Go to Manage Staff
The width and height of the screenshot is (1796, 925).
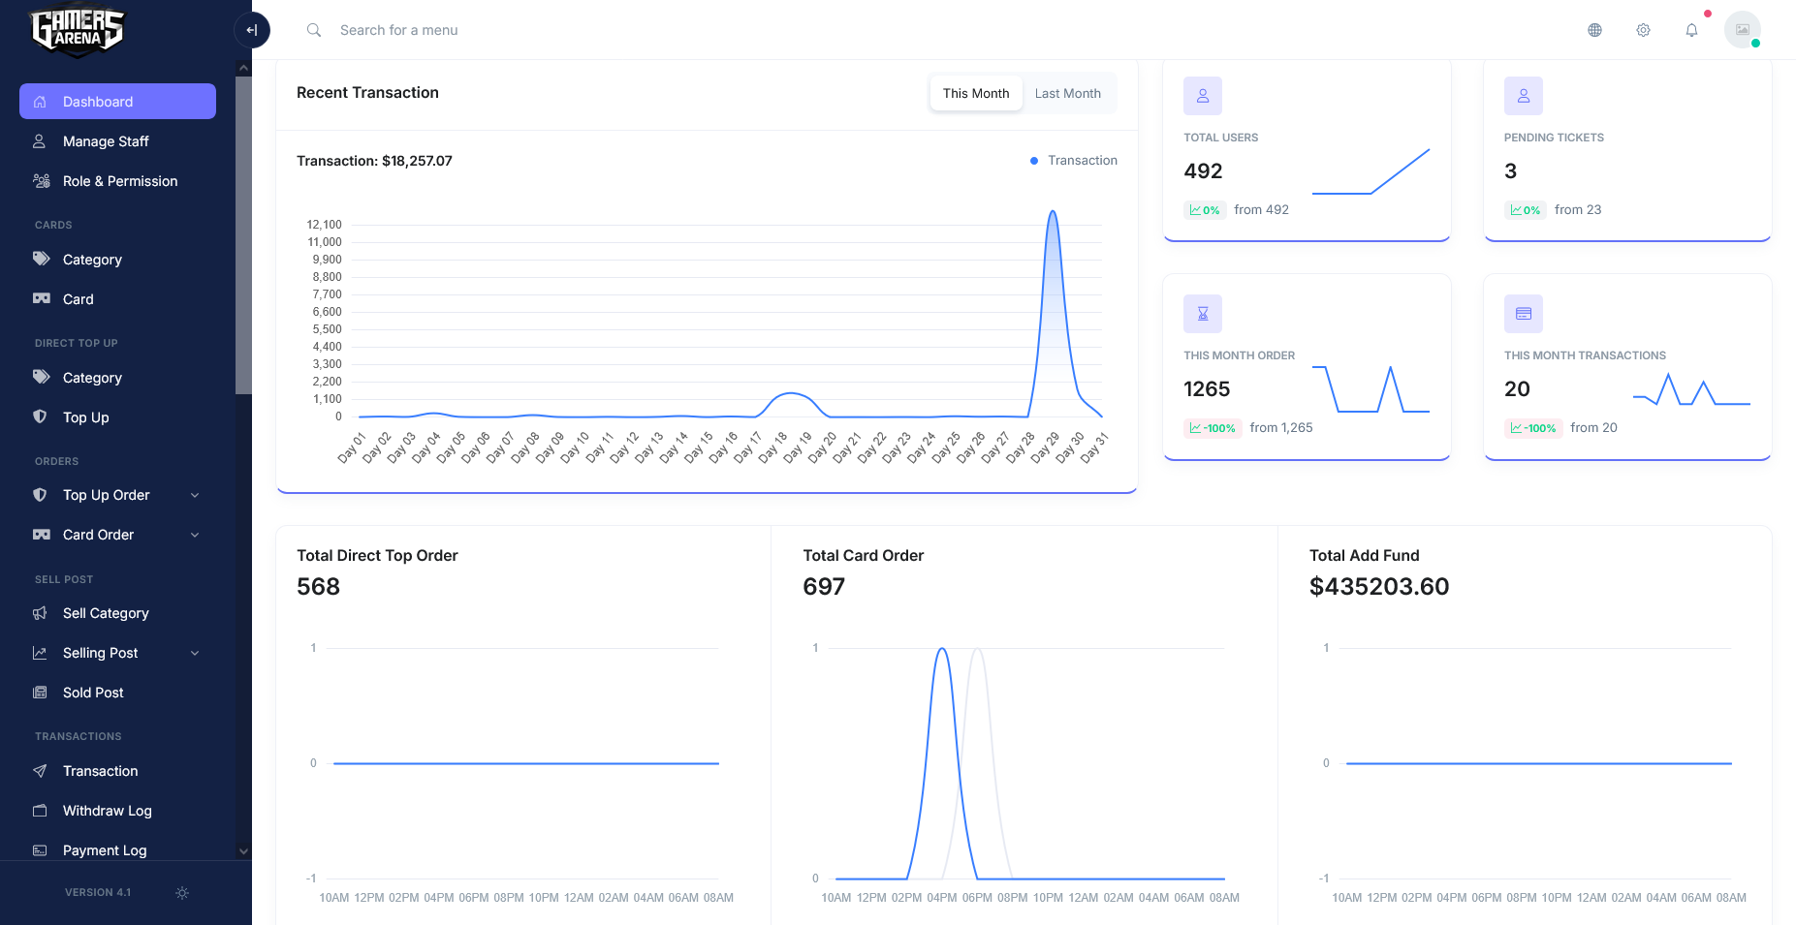[x=117, y=141]
